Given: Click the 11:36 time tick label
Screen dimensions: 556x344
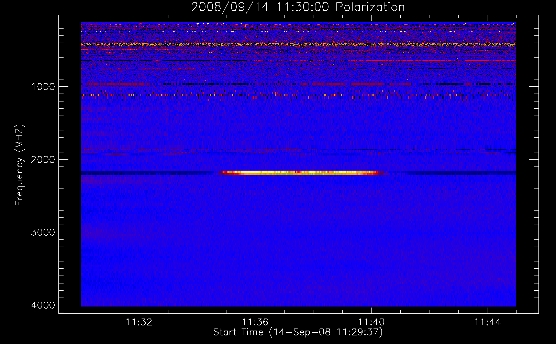Looking at the screenshot, I should coord(255,322).
